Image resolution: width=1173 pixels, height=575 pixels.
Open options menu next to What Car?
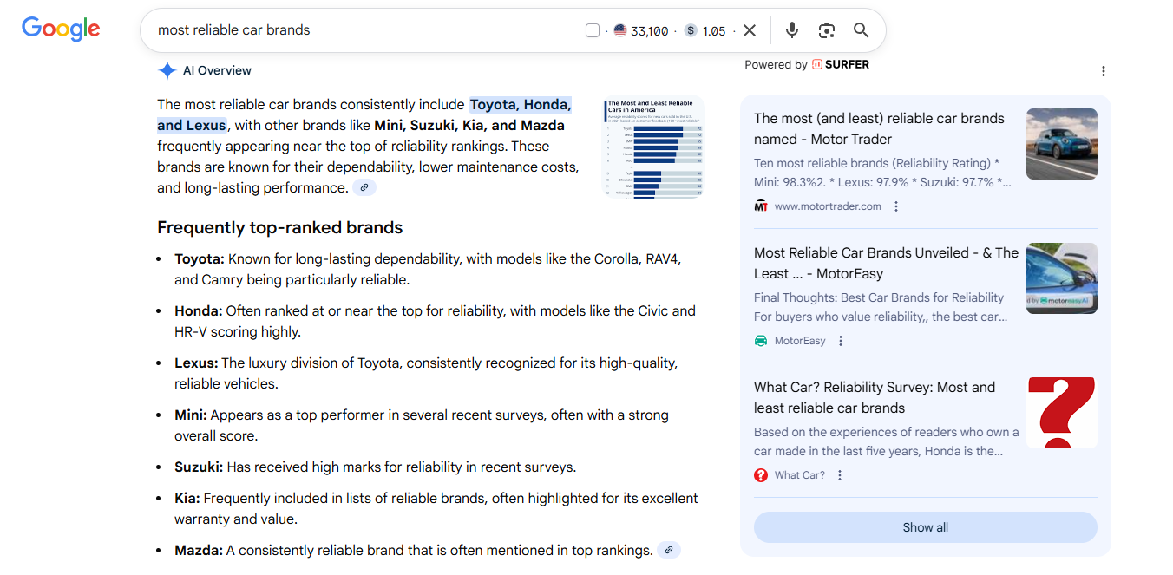click(x=839, y=475)
